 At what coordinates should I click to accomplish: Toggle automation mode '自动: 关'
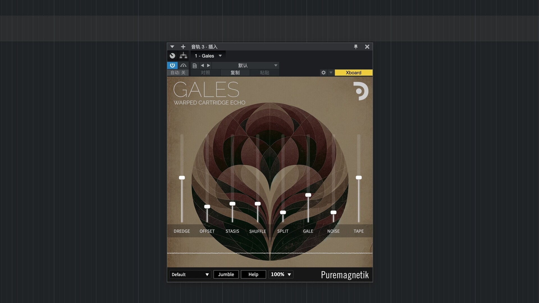coord(178,73)
